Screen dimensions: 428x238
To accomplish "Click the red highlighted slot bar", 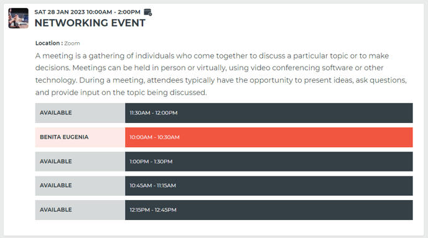I will click(x=269, y=137).
